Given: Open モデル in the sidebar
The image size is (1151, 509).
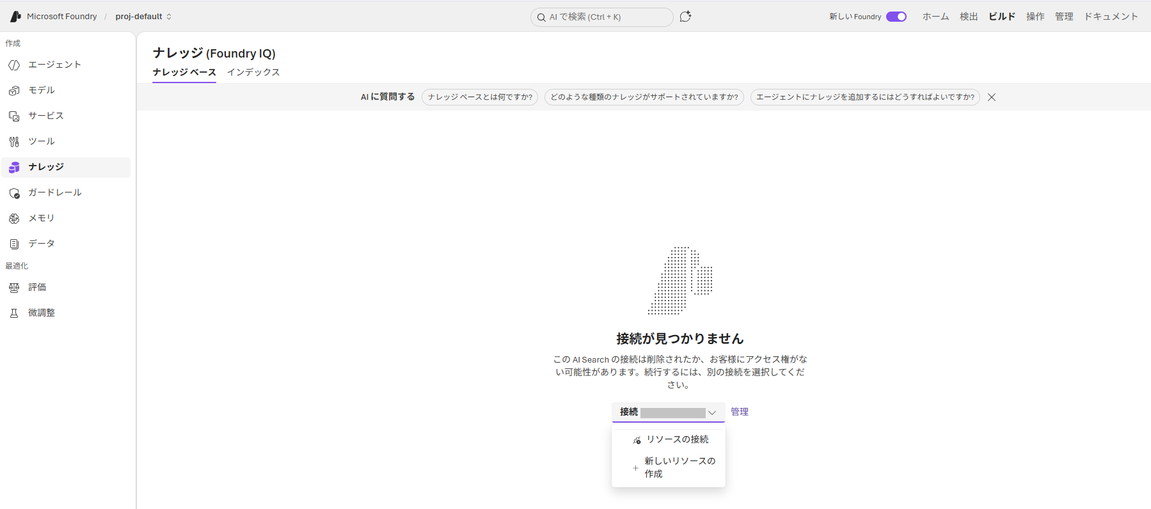Looking at the screenshot, I should pyautogui.click(x=67, y=91).
